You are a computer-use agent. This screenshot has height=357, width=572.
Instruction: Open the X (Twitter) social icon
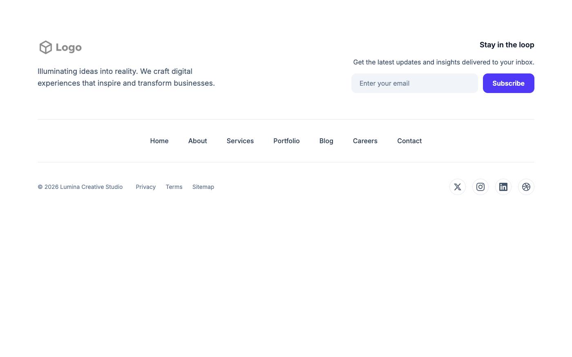pos(458,187)
